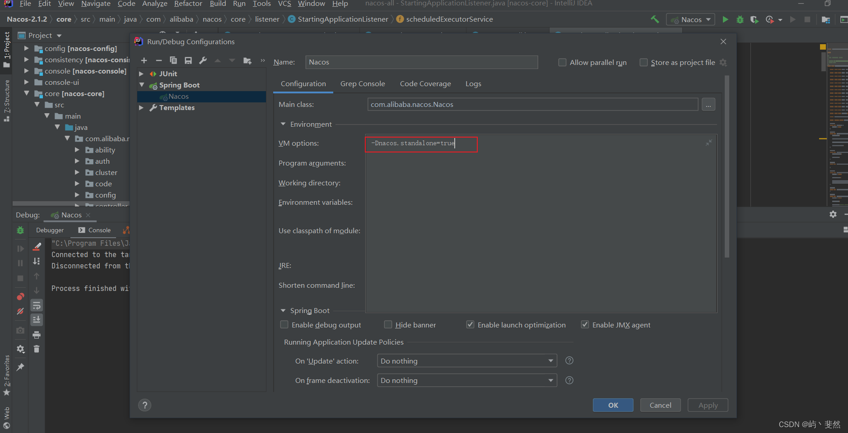Delete console output trash icon
848x433 pixels.
(x=37, y=349)
